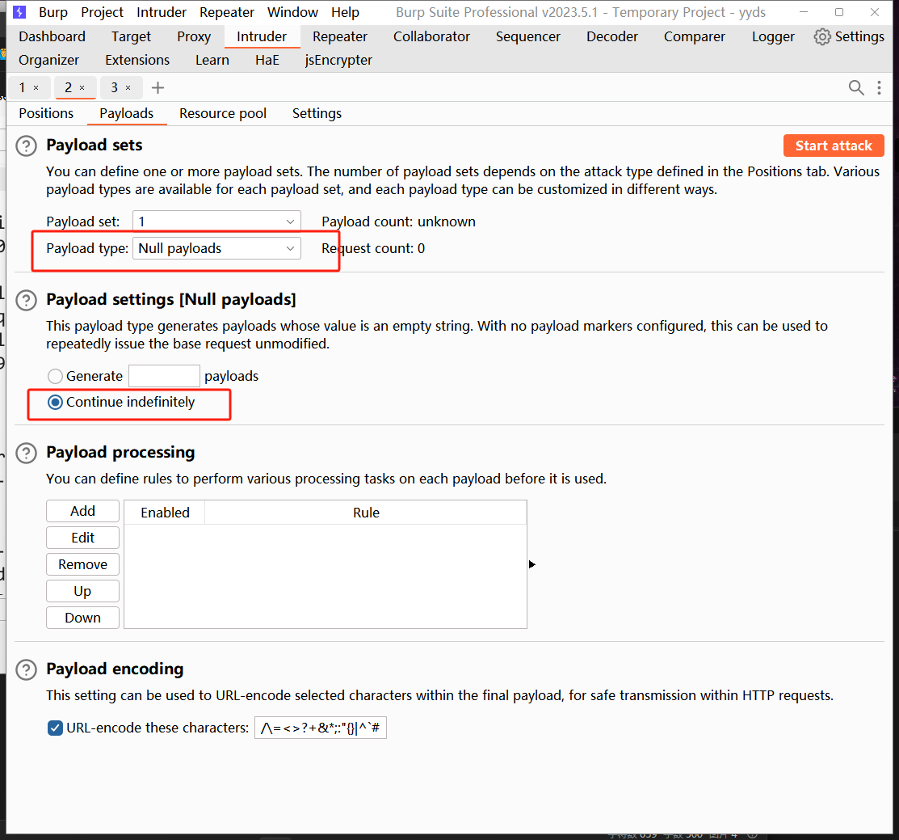Switch to the Comparer tab

695,36
